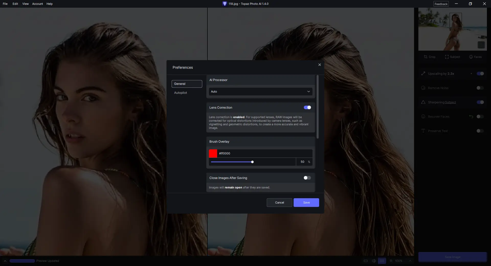Click the Preview Updated progress bar
This screenshot has width=491, height=266.
point(22,261)
